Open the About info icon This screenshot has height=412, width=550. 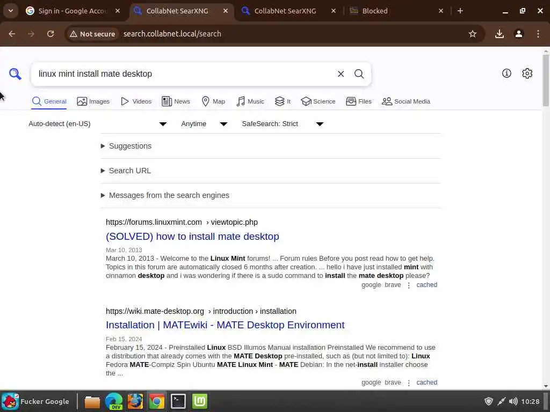[x=506, y=73]
